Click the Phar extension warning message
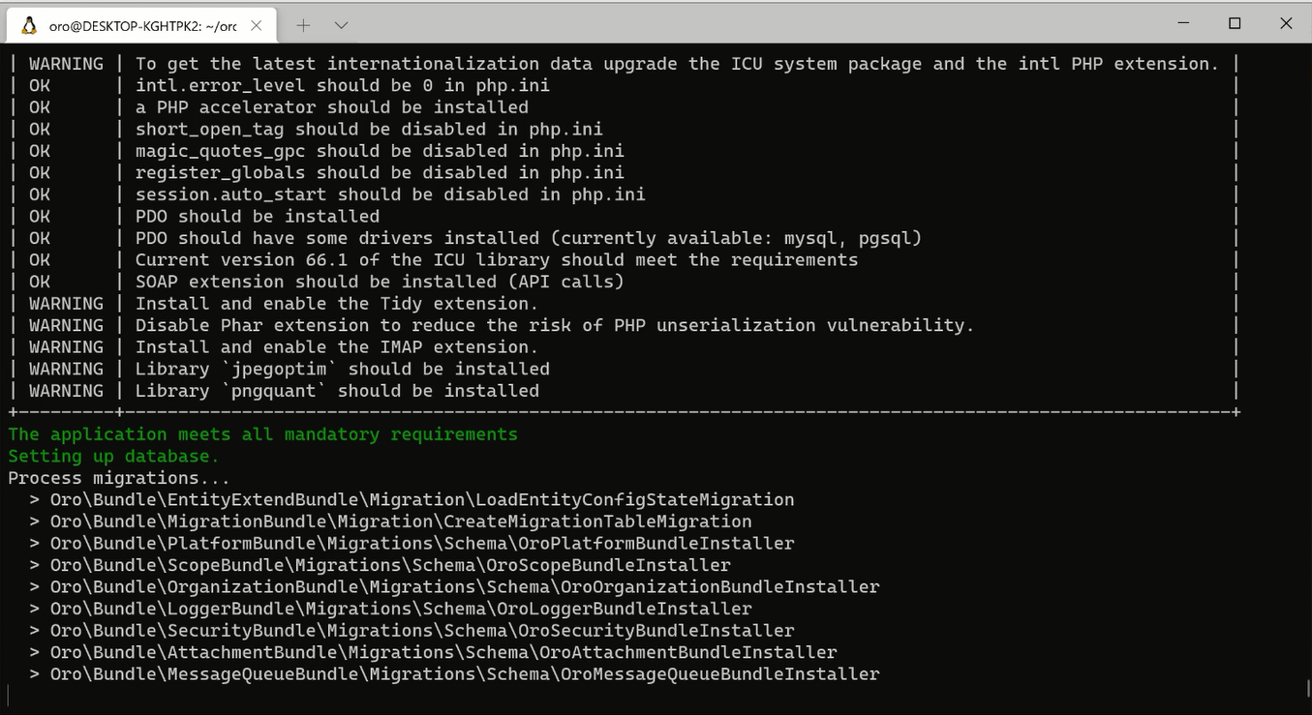The image size is (1312, 715). point(554,326)
